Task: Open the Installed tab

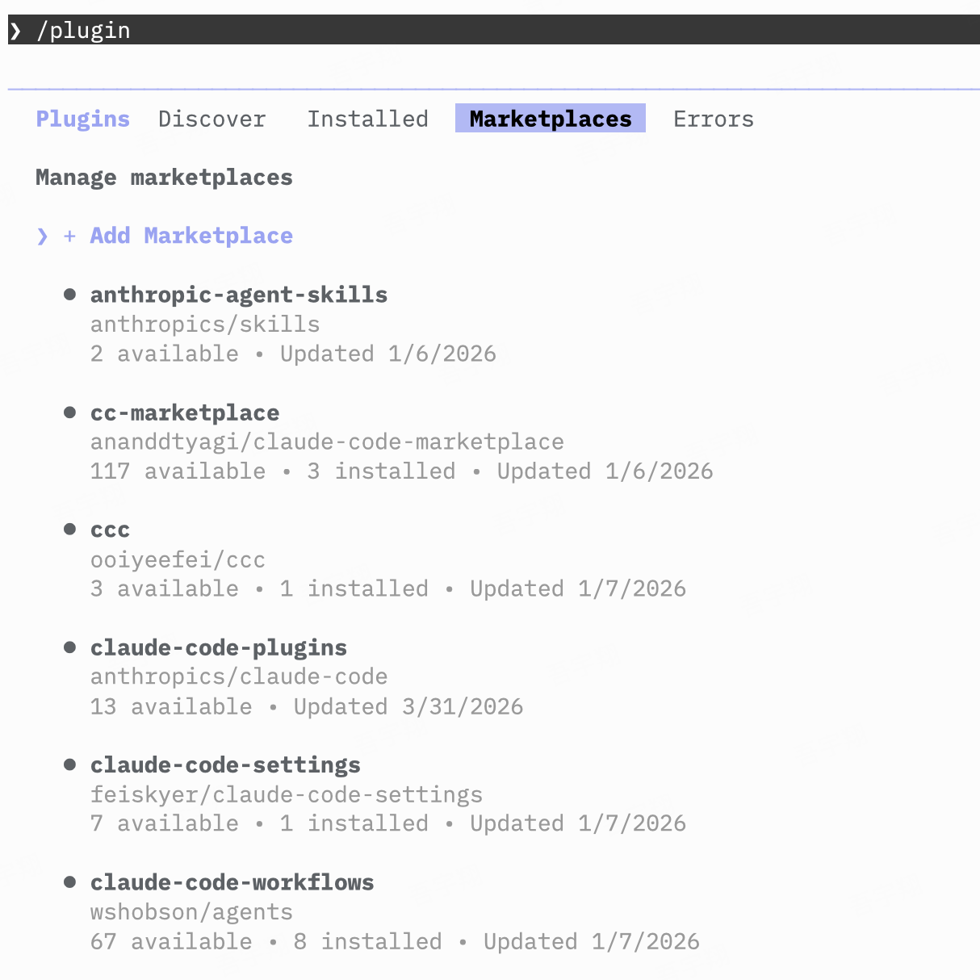Action: click(367, 119)
